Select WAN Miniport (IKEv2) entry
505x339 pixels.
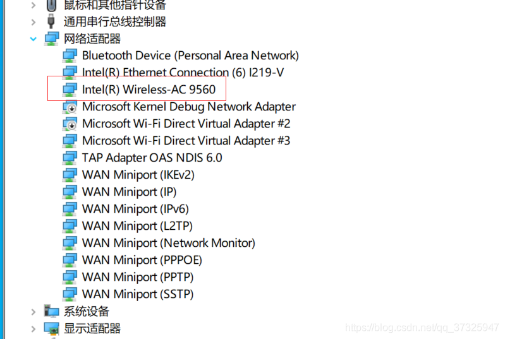(x=138, y=175)
